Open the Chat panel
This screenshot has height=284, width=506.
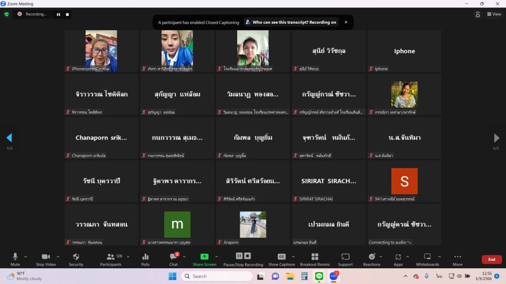click(173, 259)
